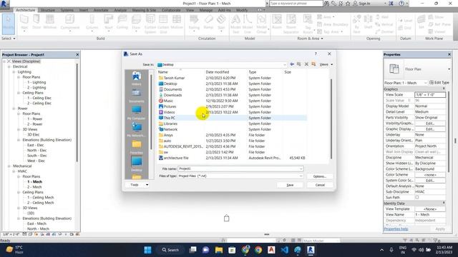Select the 'This PC' row in file list
Screen dimensions: 458x257
232,118
